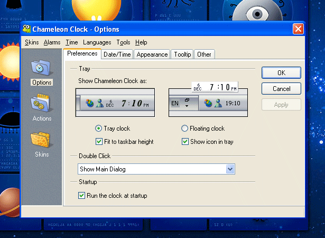Open the Help menu
The image size is (325, 238).
click(141, 42)
